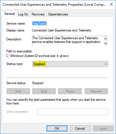116x134 pixels.
Task: Click inside the Description text box
Action: [x=68, y=41]
